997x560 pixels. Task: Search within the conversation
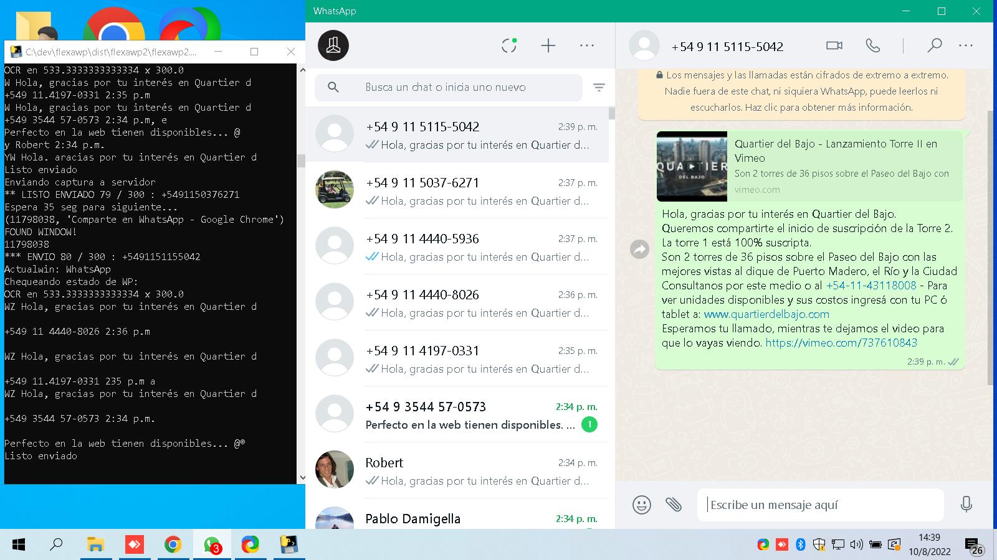(x=934, y=45)
